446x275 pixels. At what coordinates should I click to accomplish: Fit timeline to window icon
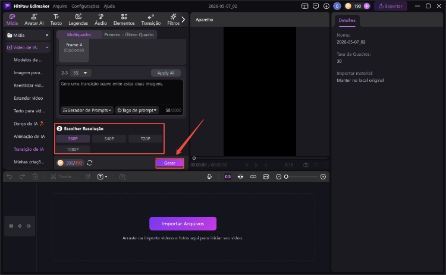pos(266,177)
